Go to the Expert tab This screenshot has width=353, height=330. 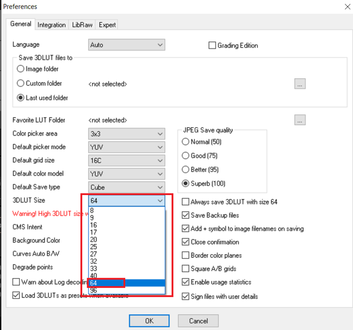point(107,25)
